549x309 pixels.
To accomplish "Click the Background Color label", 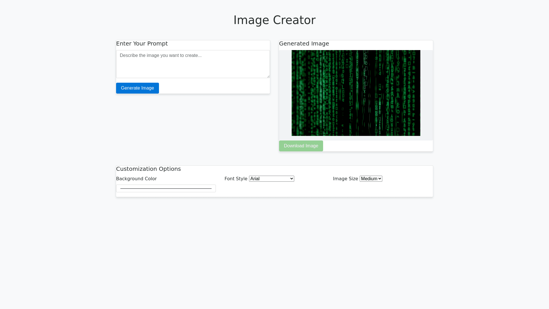I will [136, 179].
